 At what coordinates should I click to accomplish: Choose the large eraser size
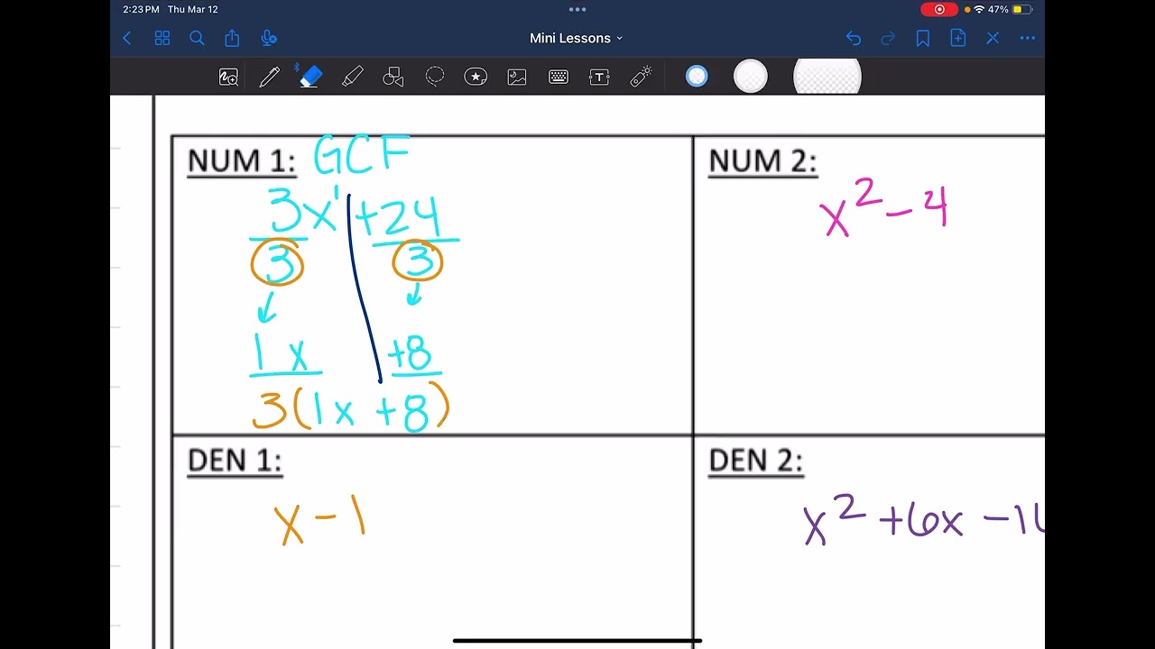827,78
